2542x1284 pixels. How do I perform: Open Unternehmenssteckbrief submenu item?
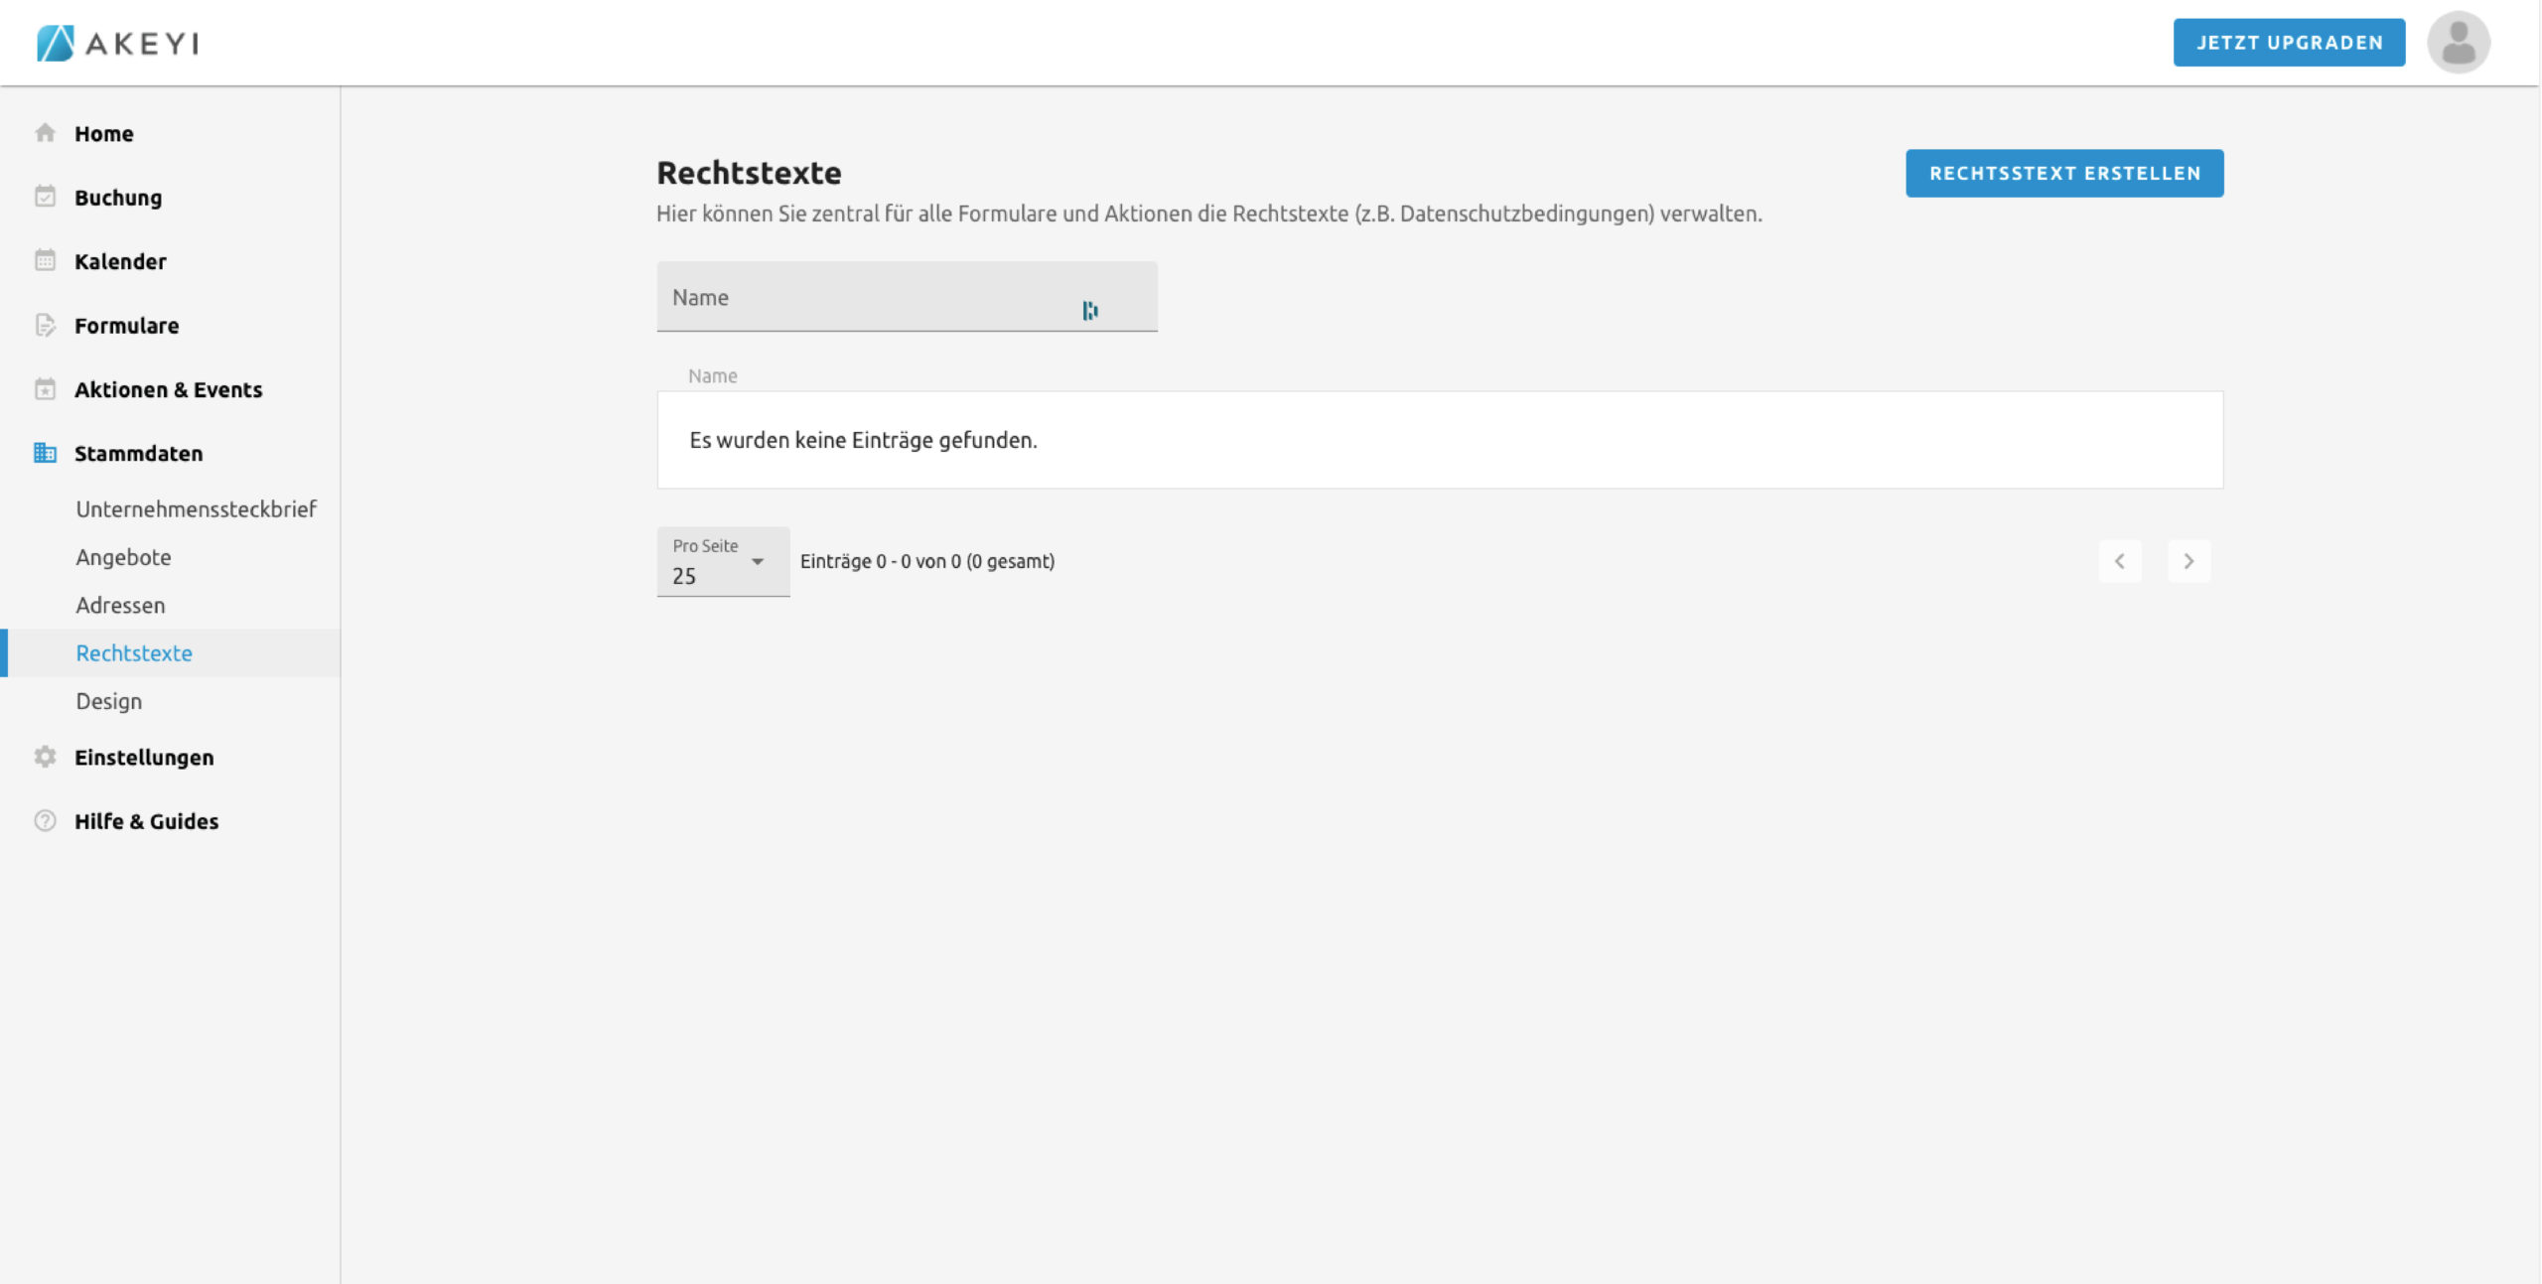pos(196,509)
